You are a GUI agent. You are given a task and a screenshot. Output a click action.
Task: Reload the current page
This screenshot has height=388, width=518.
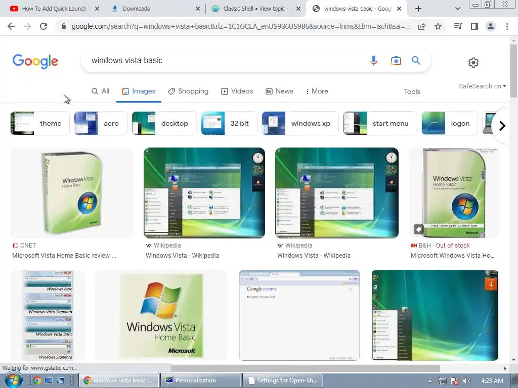(44, 26)
